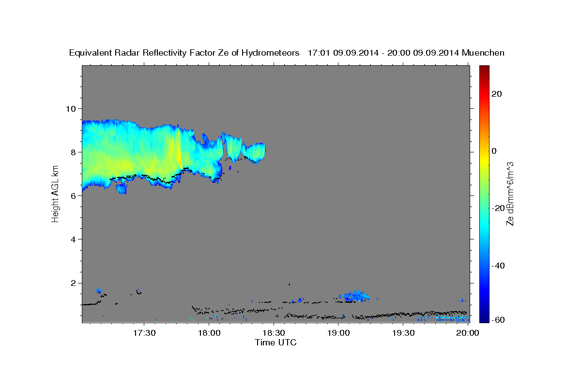Click the dark red top of the colorbar

pyautogui.click(x=484, y=69)
